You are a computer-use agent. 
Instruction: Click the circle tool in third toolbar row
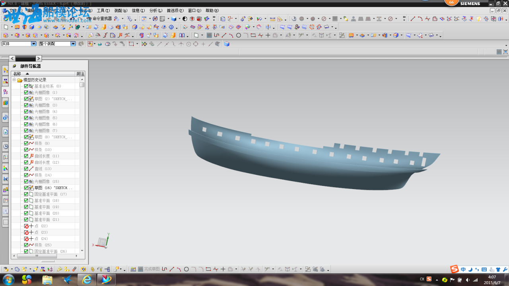click(x=239, y=35)
